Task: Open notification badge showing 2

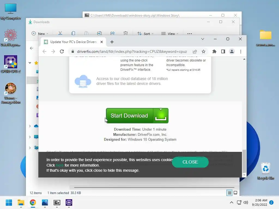Action: (x=271, y=202)
